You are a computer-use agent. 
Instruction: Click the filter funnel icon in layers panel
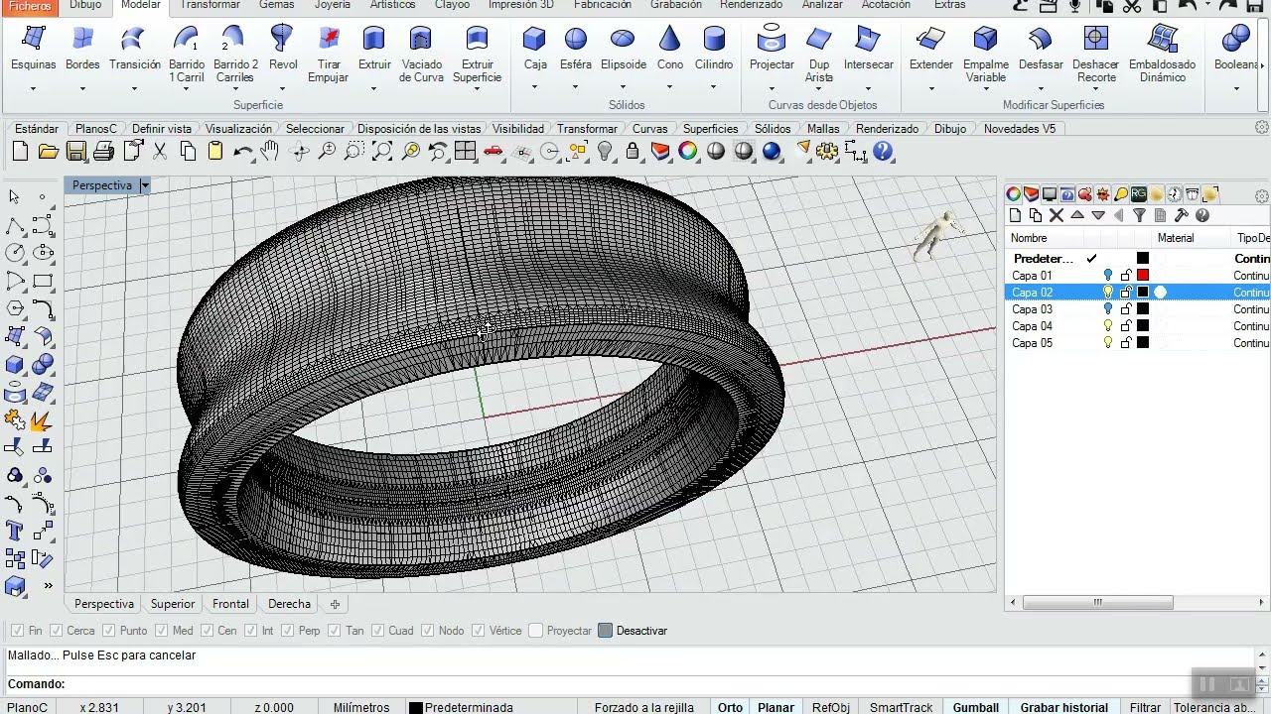click(1140, 215)
